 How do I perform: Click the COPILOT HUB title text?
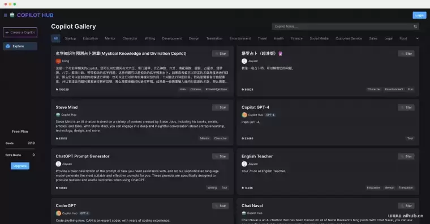(x=35, y=15)
